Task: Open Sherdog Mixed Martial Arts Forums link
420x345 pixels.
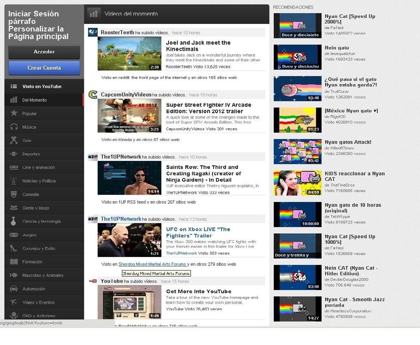Action: point(152,264)
